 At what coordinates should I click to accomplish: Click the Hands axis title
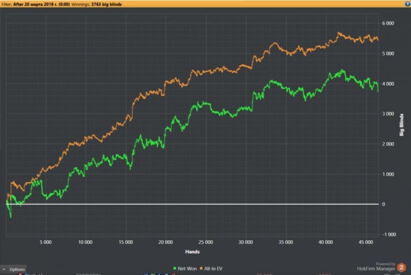tap(193, 251)
